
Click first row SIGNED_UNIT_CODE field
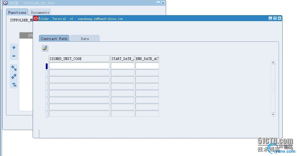coord(79,66)
